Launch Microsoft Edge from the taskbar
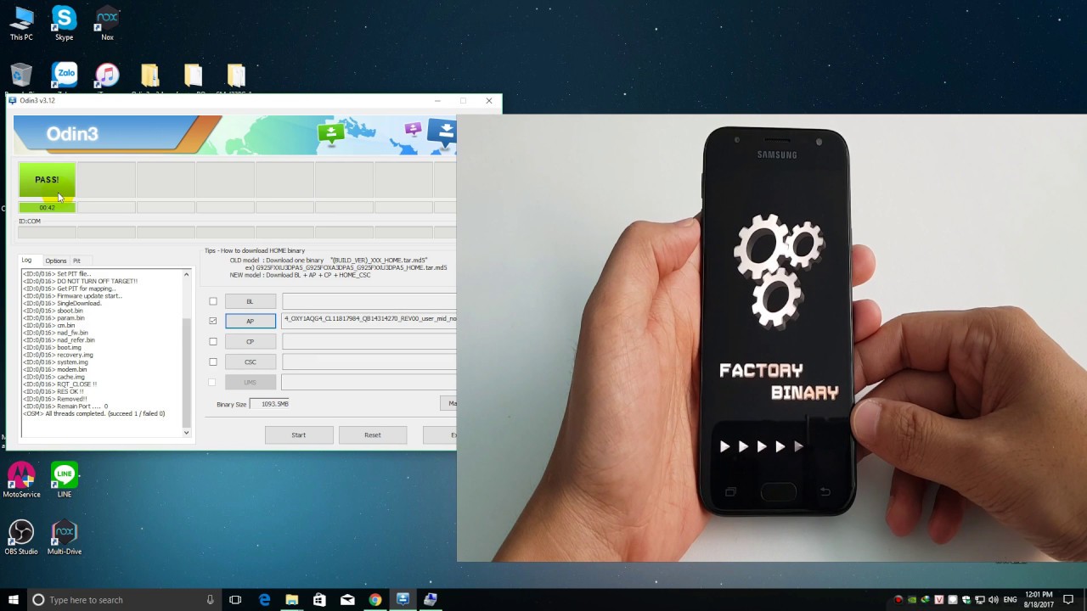The height and width of the screenshot is (611, 1087). 264,600
